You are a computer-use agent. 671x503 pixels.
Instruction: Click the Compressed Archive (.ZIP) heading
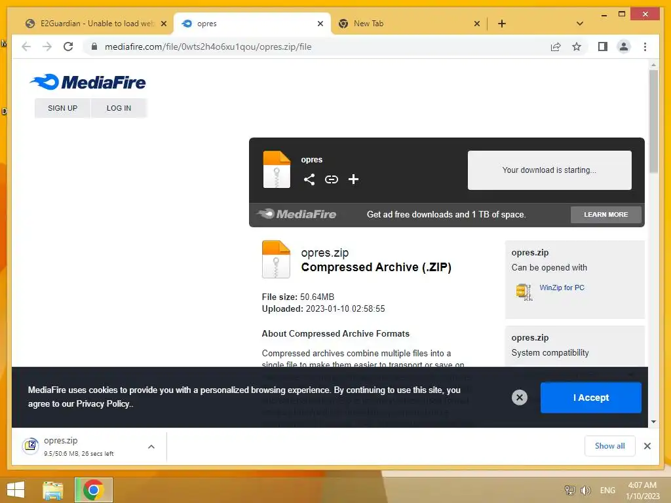tap(376, 267)
